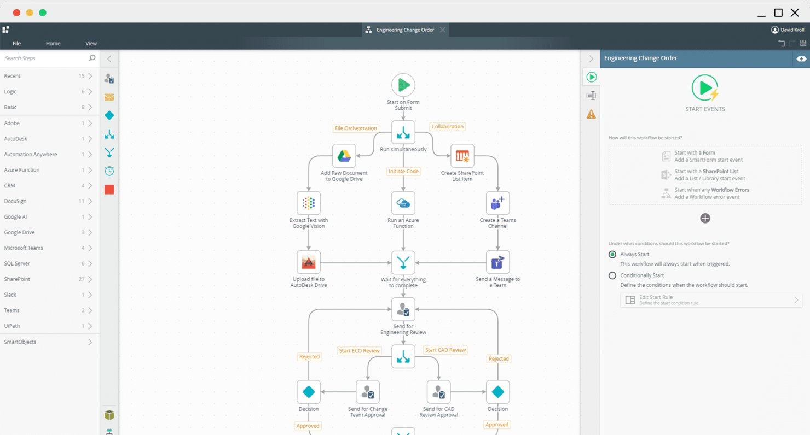Image resolution: width=810 pixels, height=435 pixels.
Task: Choose the merge/wait step icon
Action: (109, 152)
